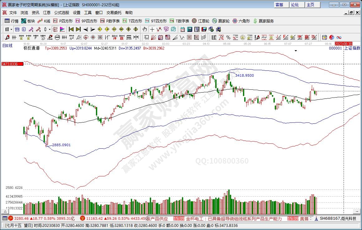Open the 六角形 hexagon chart tool
The image size is (362, 230).
pyautogui.click(x=241, y=21)
